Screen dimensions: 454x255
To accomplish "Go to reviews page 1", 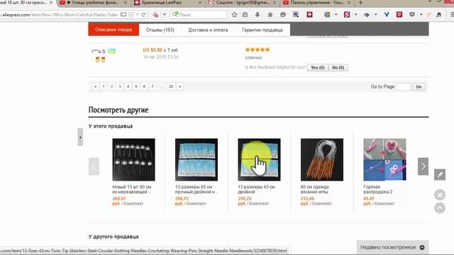I will coord(104,86).
